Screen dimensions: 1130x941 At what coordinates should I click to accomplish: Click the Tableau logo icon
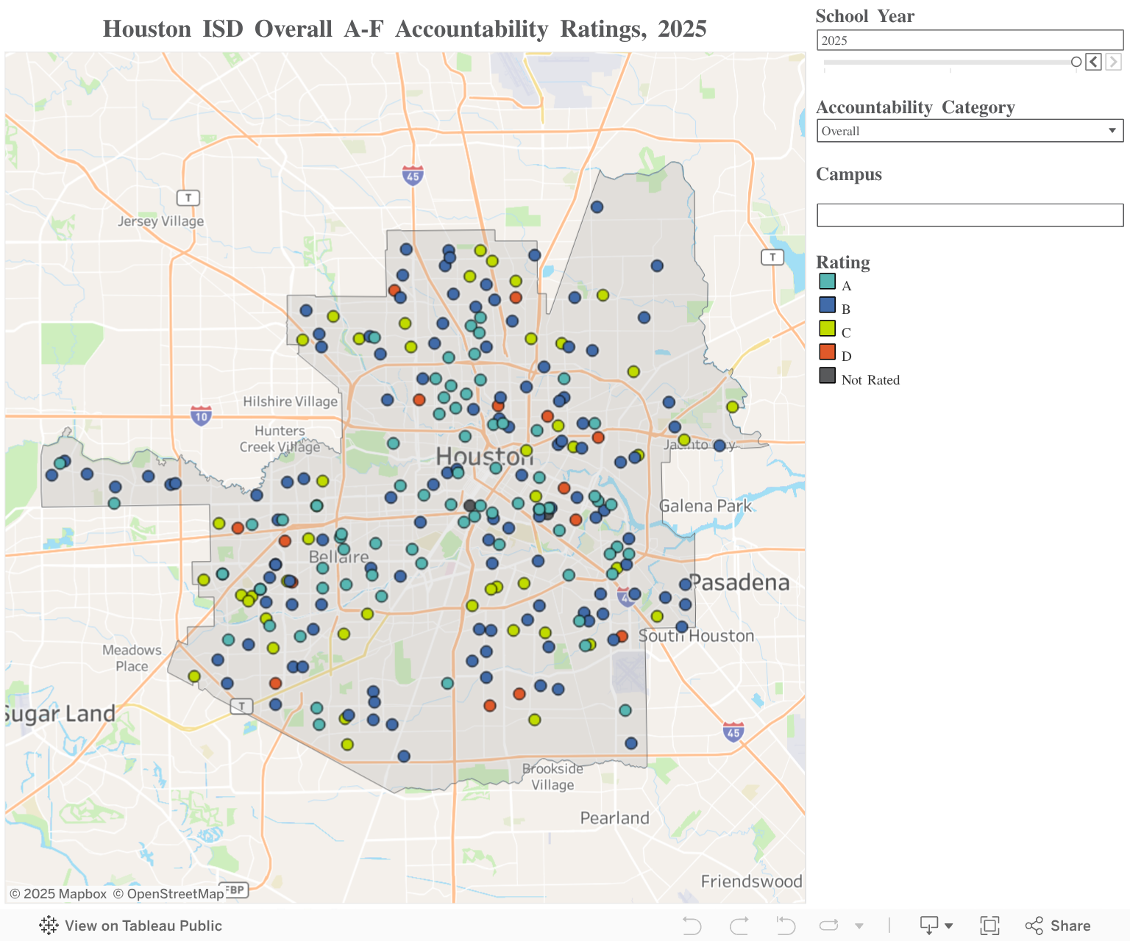(49, 926)
